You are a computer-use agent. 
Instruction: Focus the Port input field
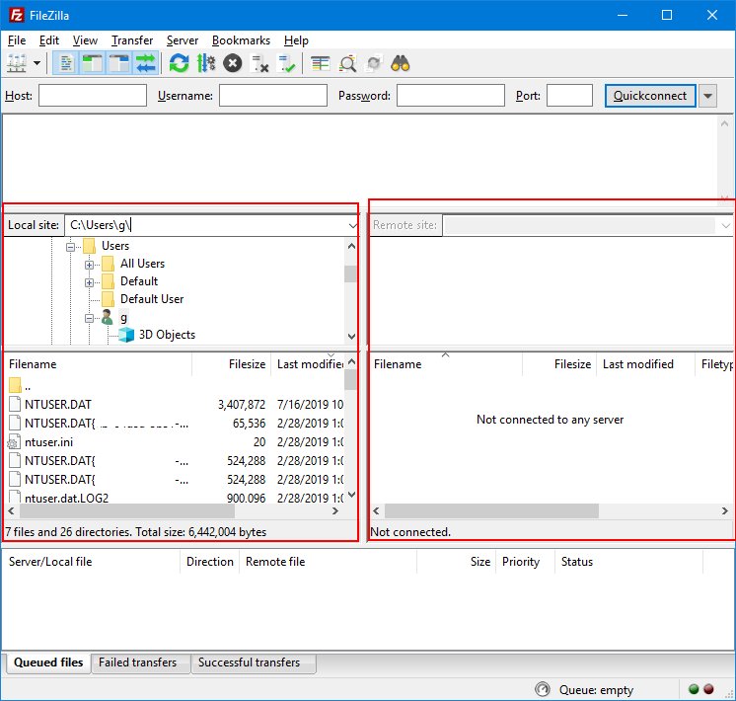[570, 96]
